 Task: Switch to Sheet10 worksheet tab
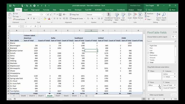pyautogui.click(x=32, y=96)
